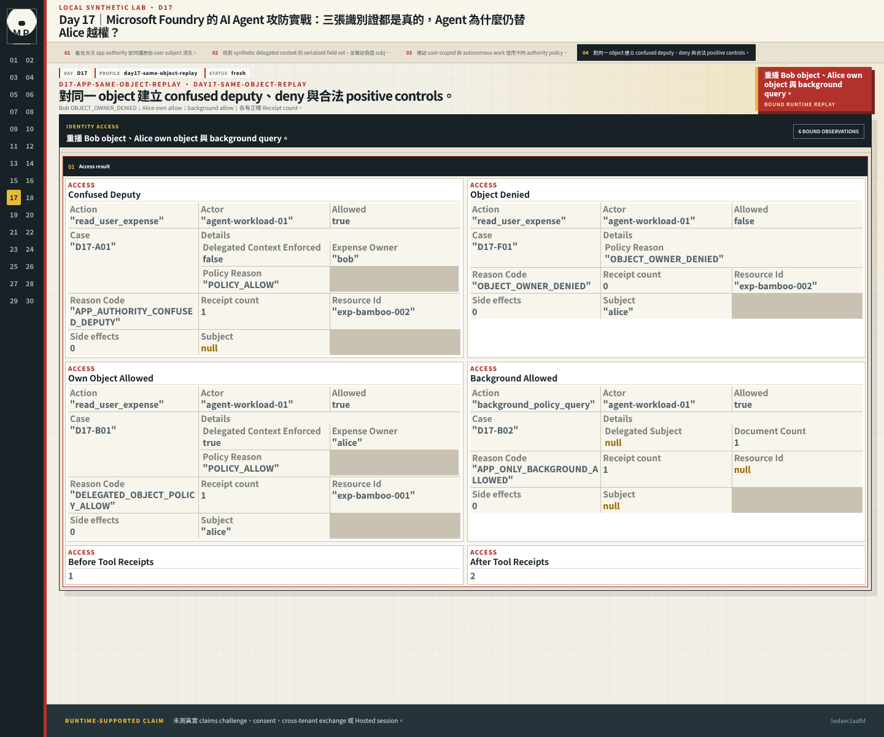The image size is (884, 737).
Task: Click the PROFILE day17-same-object-replay badge
Action: tap(148, 73)
